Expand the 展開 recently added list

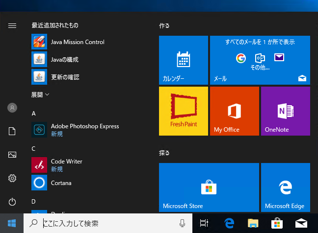pyautogui.click(x=40, y=94)
